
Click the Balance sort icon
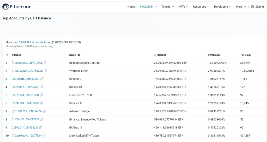tap(155, 55)
